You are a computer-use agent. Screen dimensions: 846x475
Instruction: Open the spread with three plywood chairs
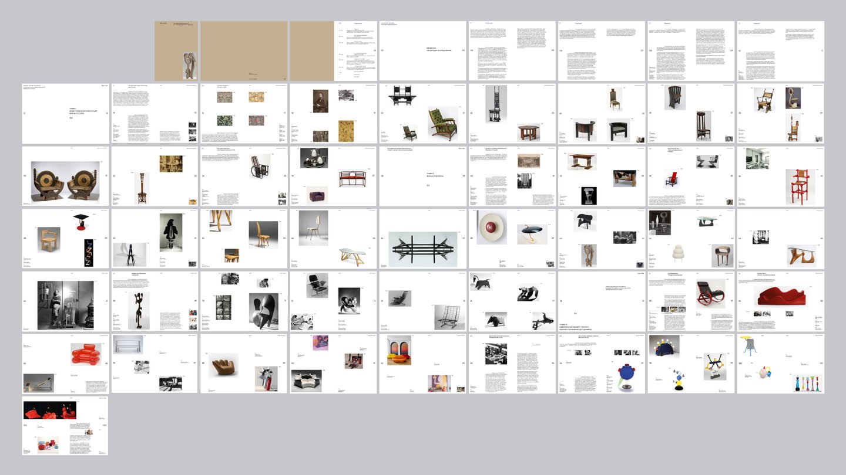(244, 239)
